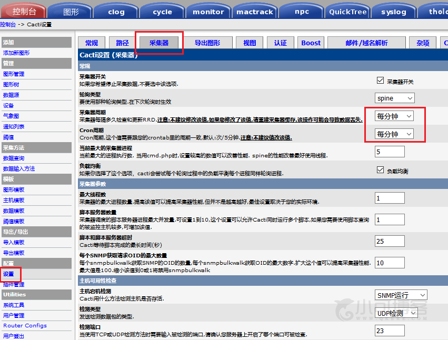The width and height of the screenshot is (448, 340).
Task: Open the 气象图 sidebar link
Action: [11, 116]
